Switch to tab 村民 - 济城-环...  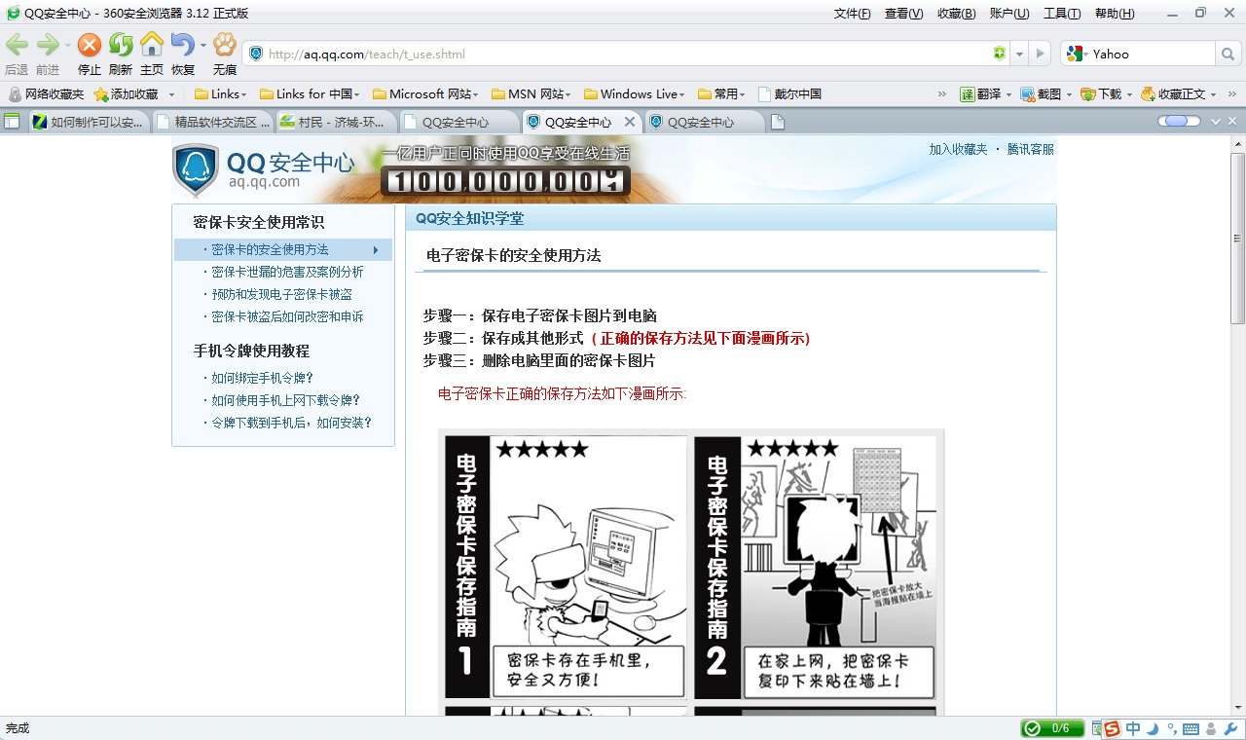(336, 122)
